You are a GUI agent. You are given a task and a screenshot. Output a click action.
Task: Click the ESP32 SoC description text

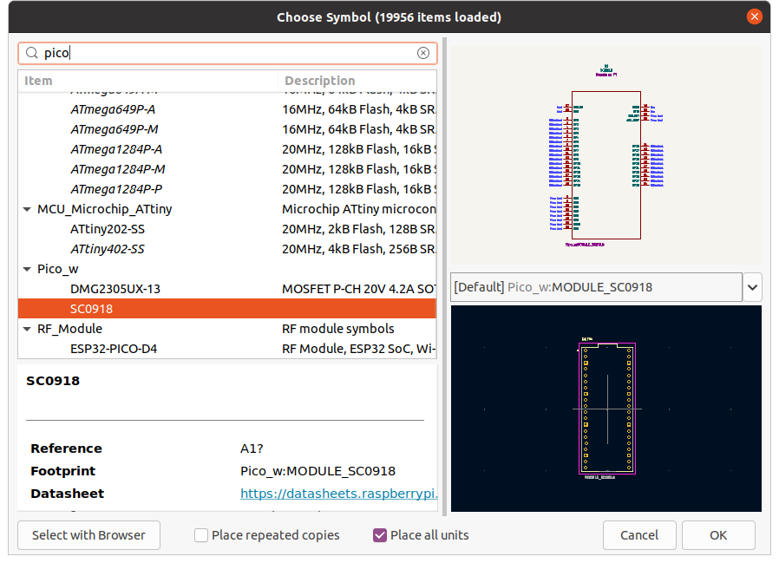pos(359,349)
